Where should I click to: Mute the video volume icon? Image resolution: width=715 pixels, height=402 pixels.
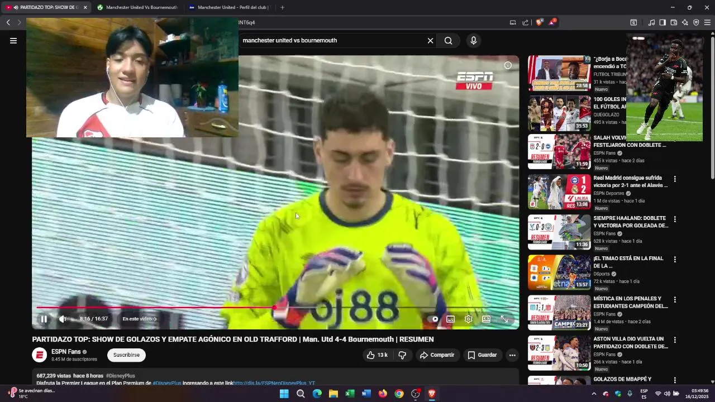coord(63,319)
